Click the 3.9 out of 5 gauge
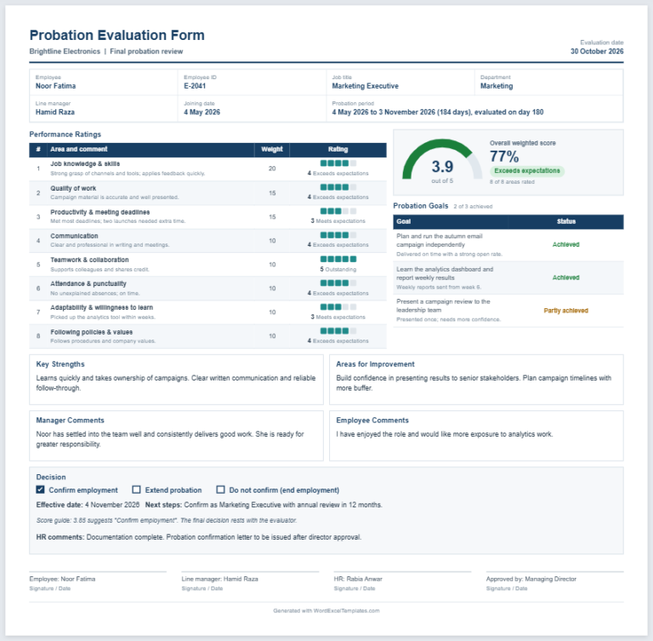This screenshot has height=641, width=653. (442, 161)
